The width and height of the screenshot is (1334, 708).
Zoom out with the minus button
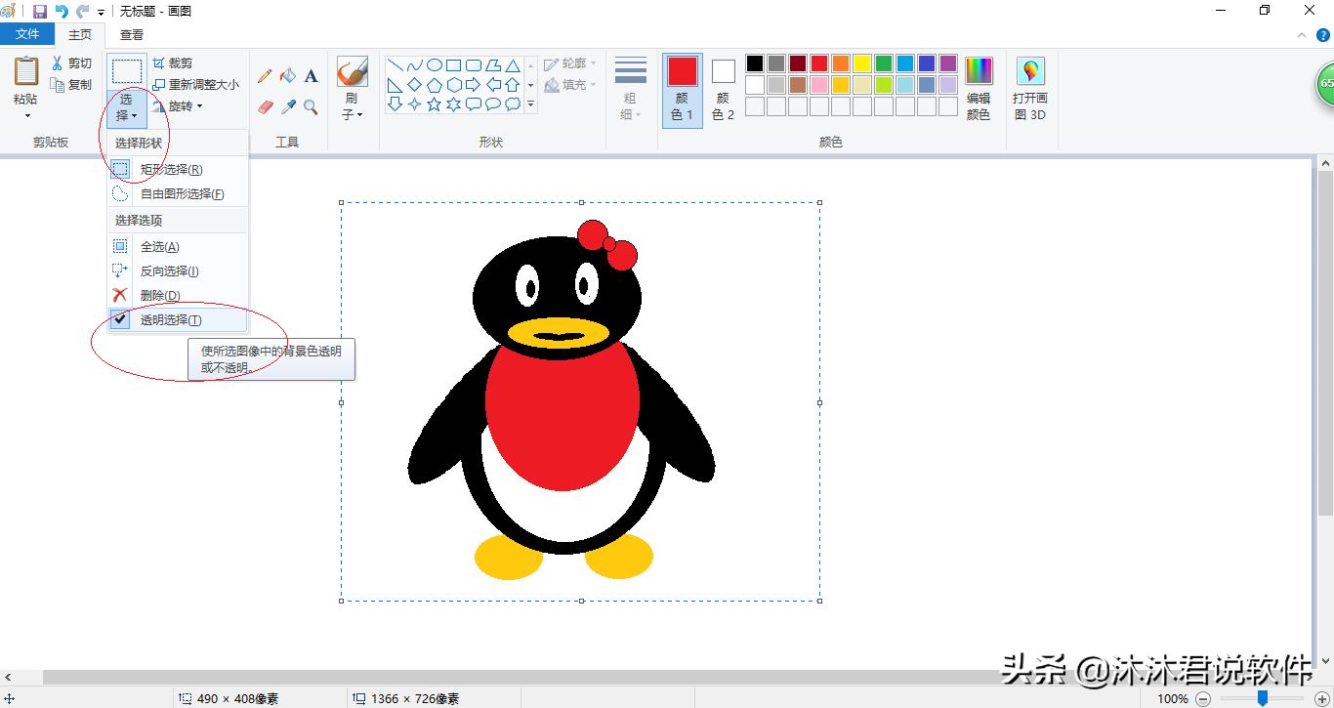[1203, 698]
